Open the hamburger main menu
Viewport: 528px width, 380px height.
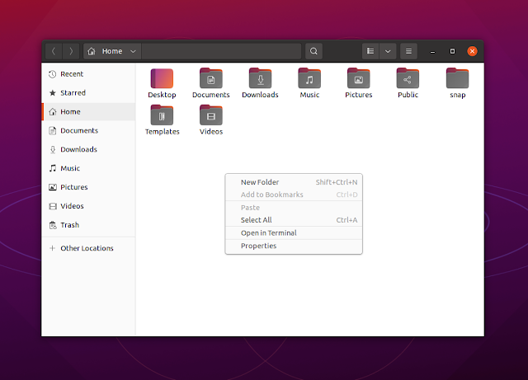pos(409,51)
